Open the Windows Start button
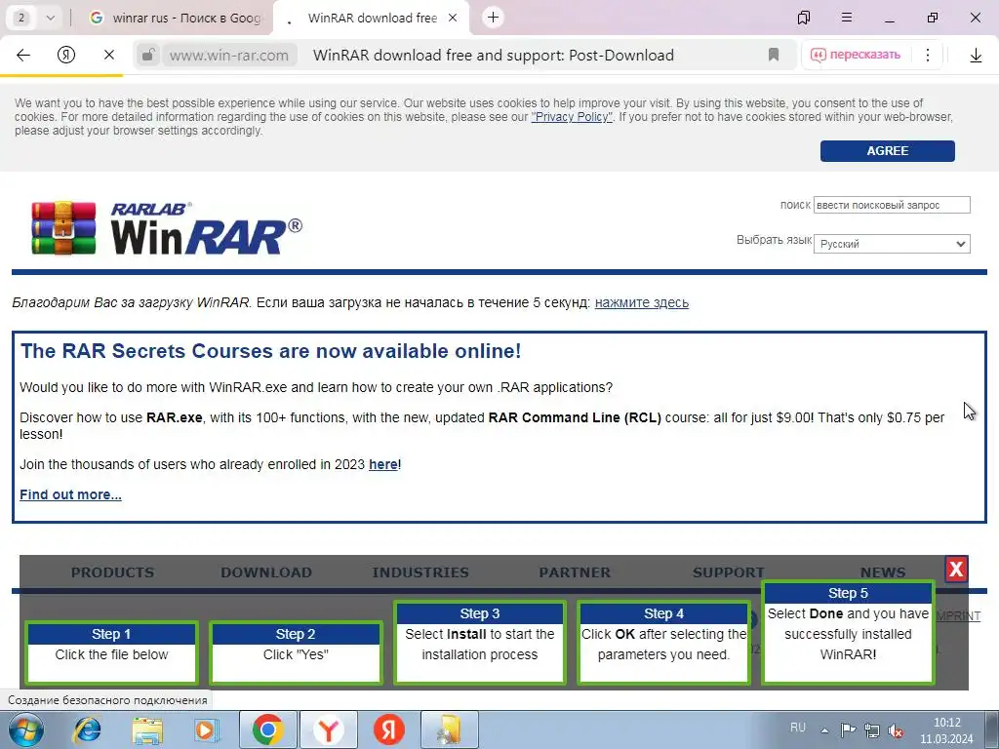The image size is (999, 749). click(25, 729)
